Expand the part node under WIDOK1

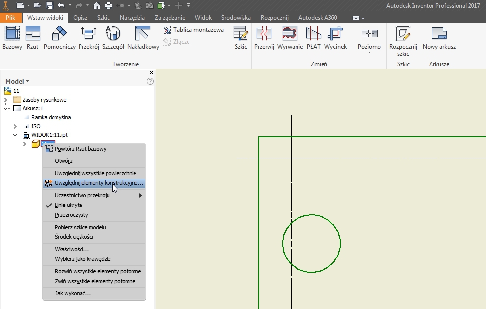[x=25, y=144]
